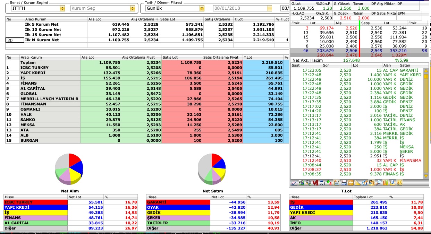Click the magnifying glass toolbar icon
The image size is (431, 234).
click(x=378, y=183)
